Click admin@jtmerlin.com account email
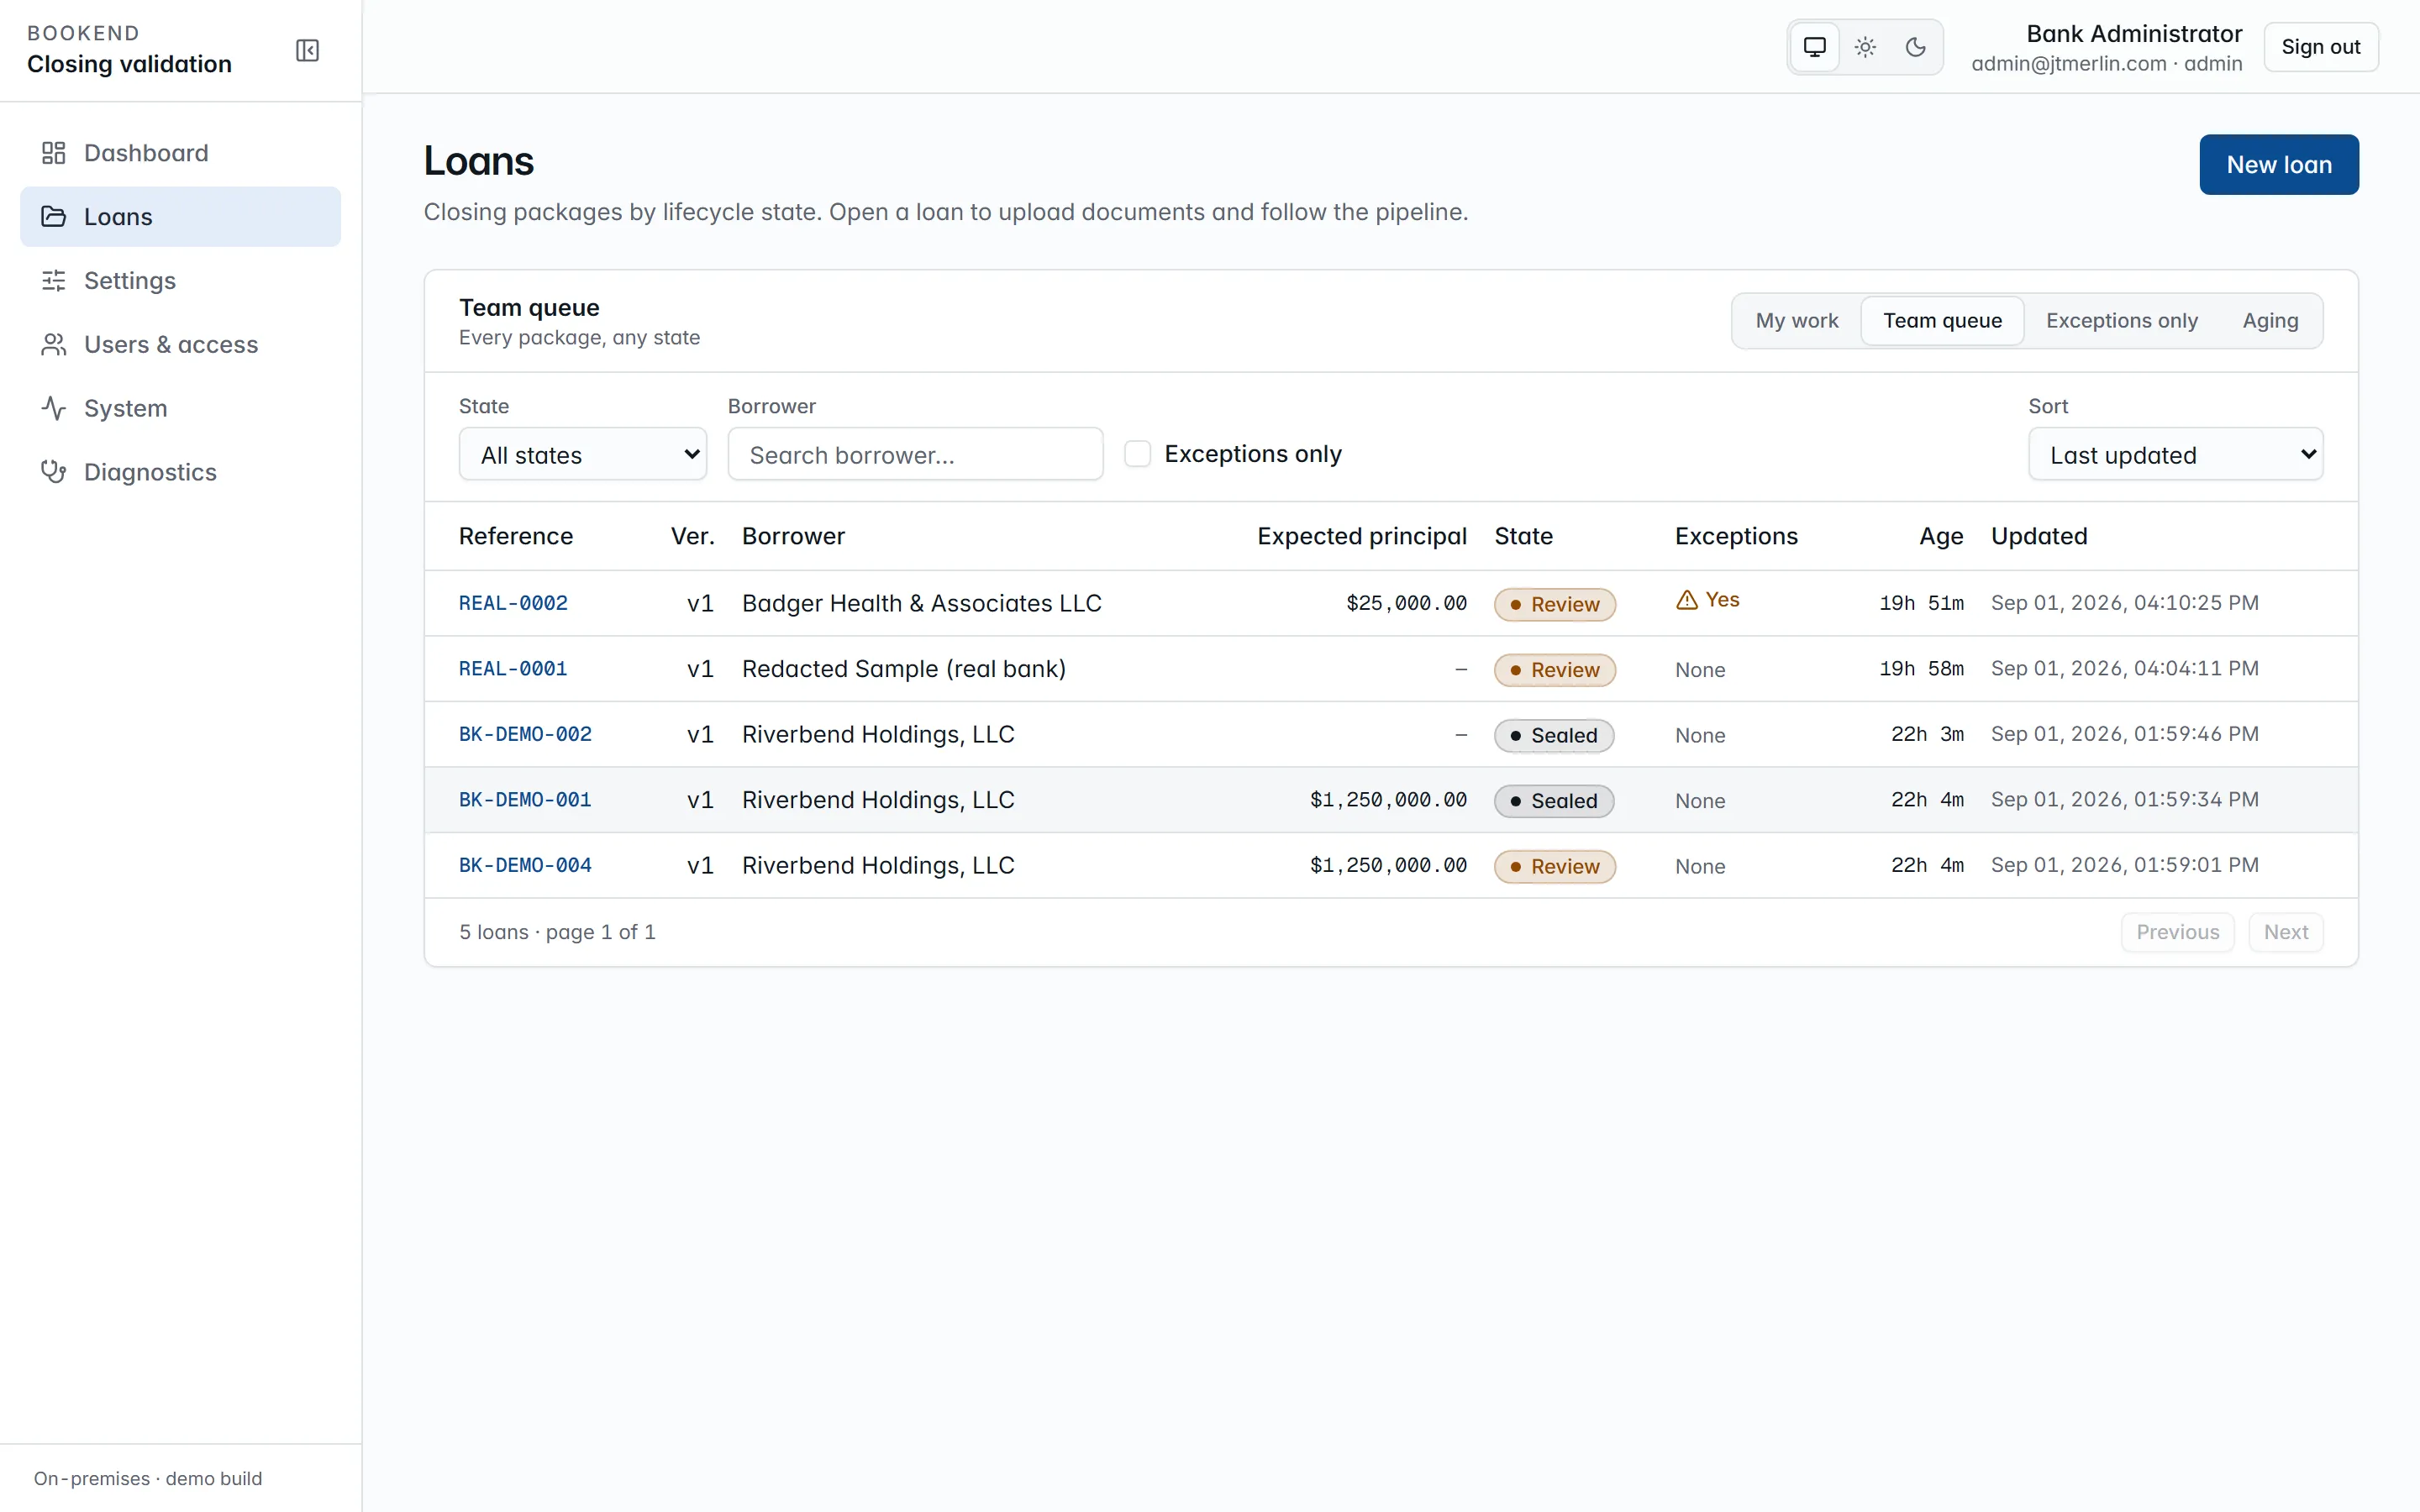The image size is (2420, 1512). tap(2069, 64)
